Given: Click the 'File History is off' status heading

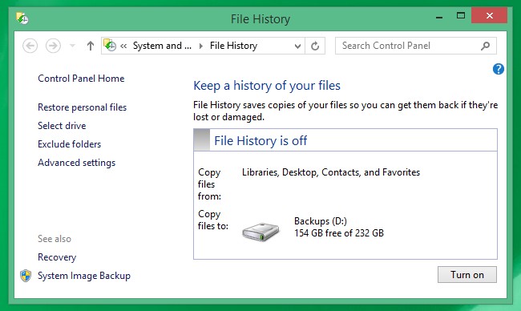Looking at the screenshot, I should [260, 140].
